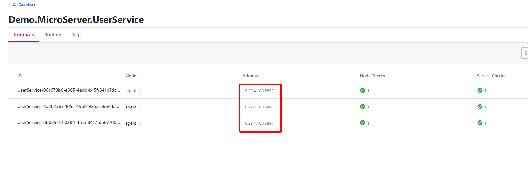The height and width of the screenshot is (171, 528).
Task: Open instance UserService-4a3b2367-105c-49b0
Action: pyautogui.click(x=68, y=107)
